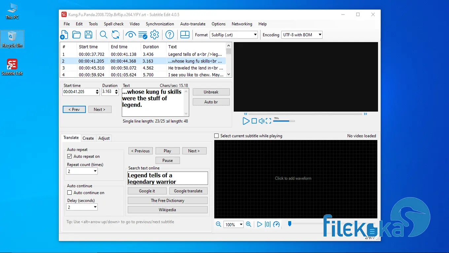Open the Auto-translate menu
The height and width of the screenshot is (253, 449).
click(193, 24)
